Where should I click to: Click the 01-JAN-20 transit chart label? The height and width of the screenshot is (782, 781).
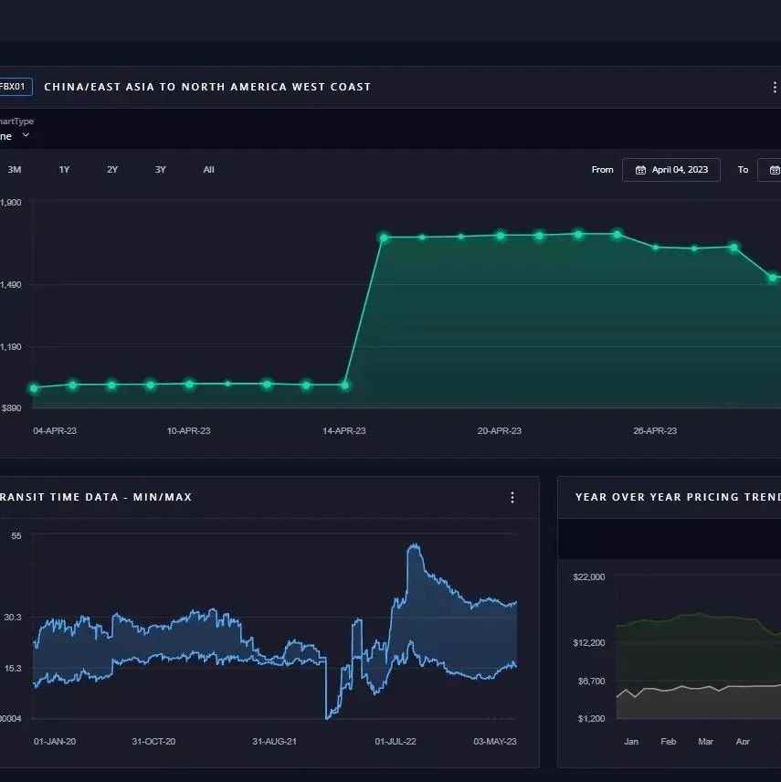(x=55, y=742)
